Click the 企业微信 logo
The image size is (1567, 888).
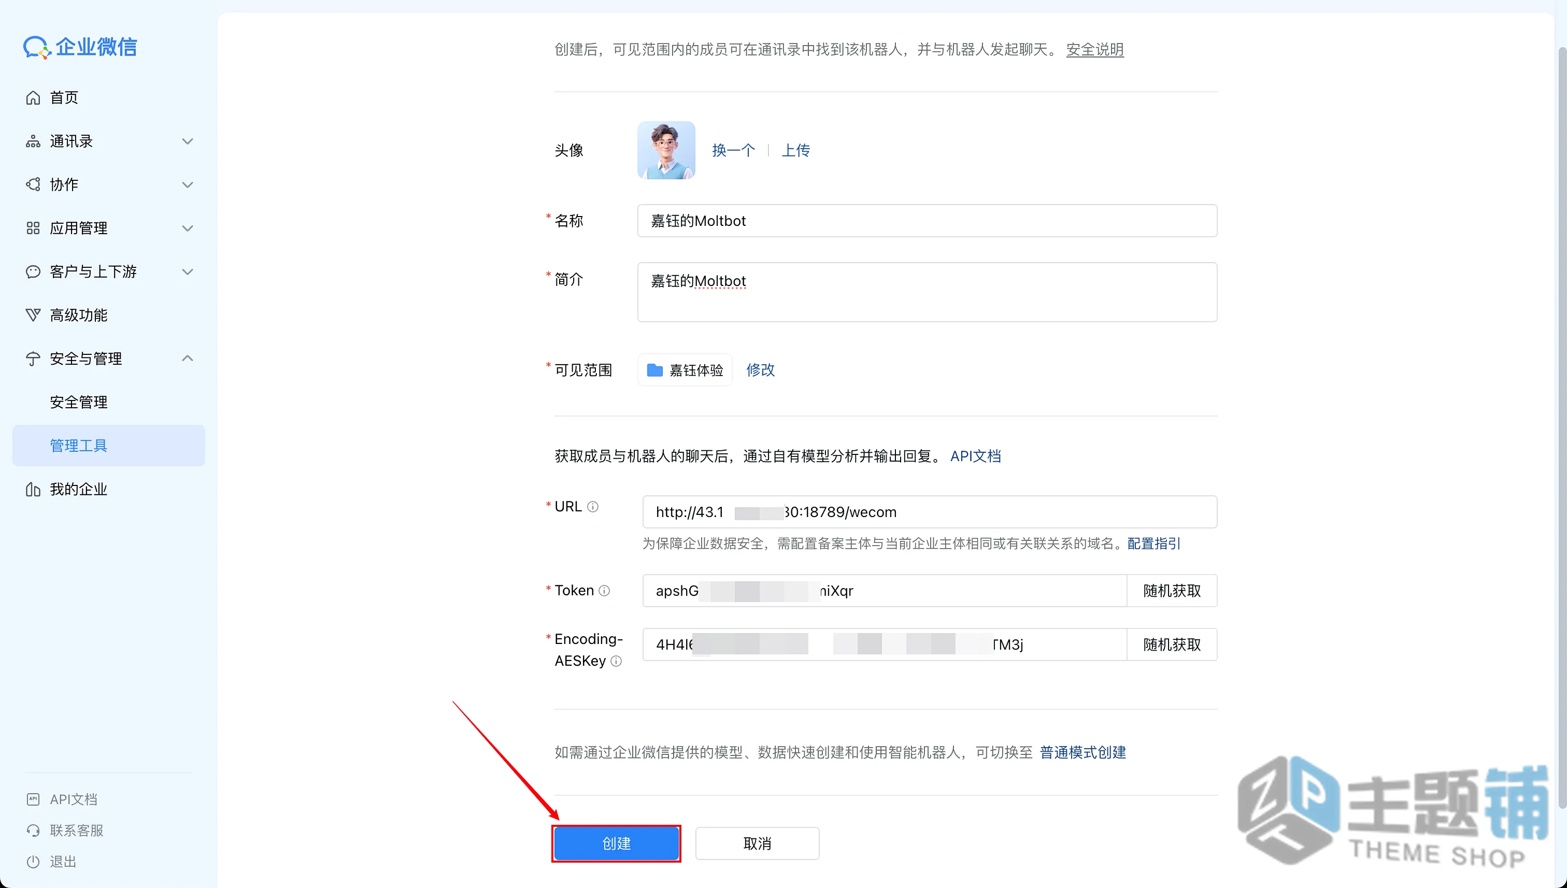(80, 47)
